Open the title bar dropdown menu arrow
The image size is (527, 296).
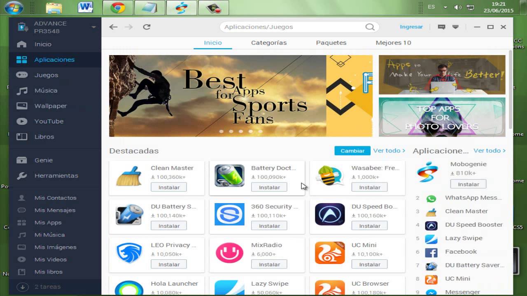click(x=455, y=27)
